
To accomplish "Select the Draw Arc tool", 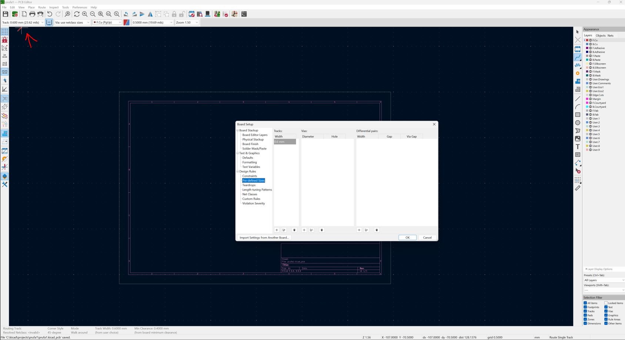I will tap(578, 107).
